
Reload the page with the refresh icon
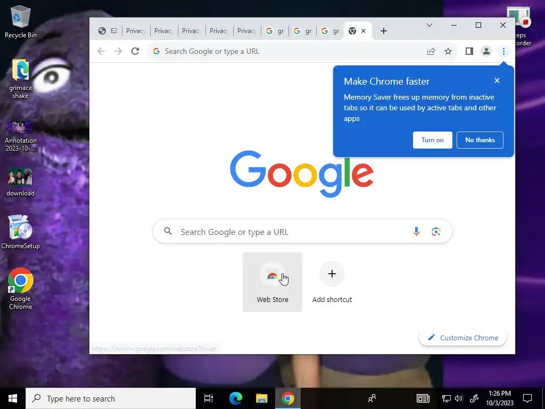135,52
